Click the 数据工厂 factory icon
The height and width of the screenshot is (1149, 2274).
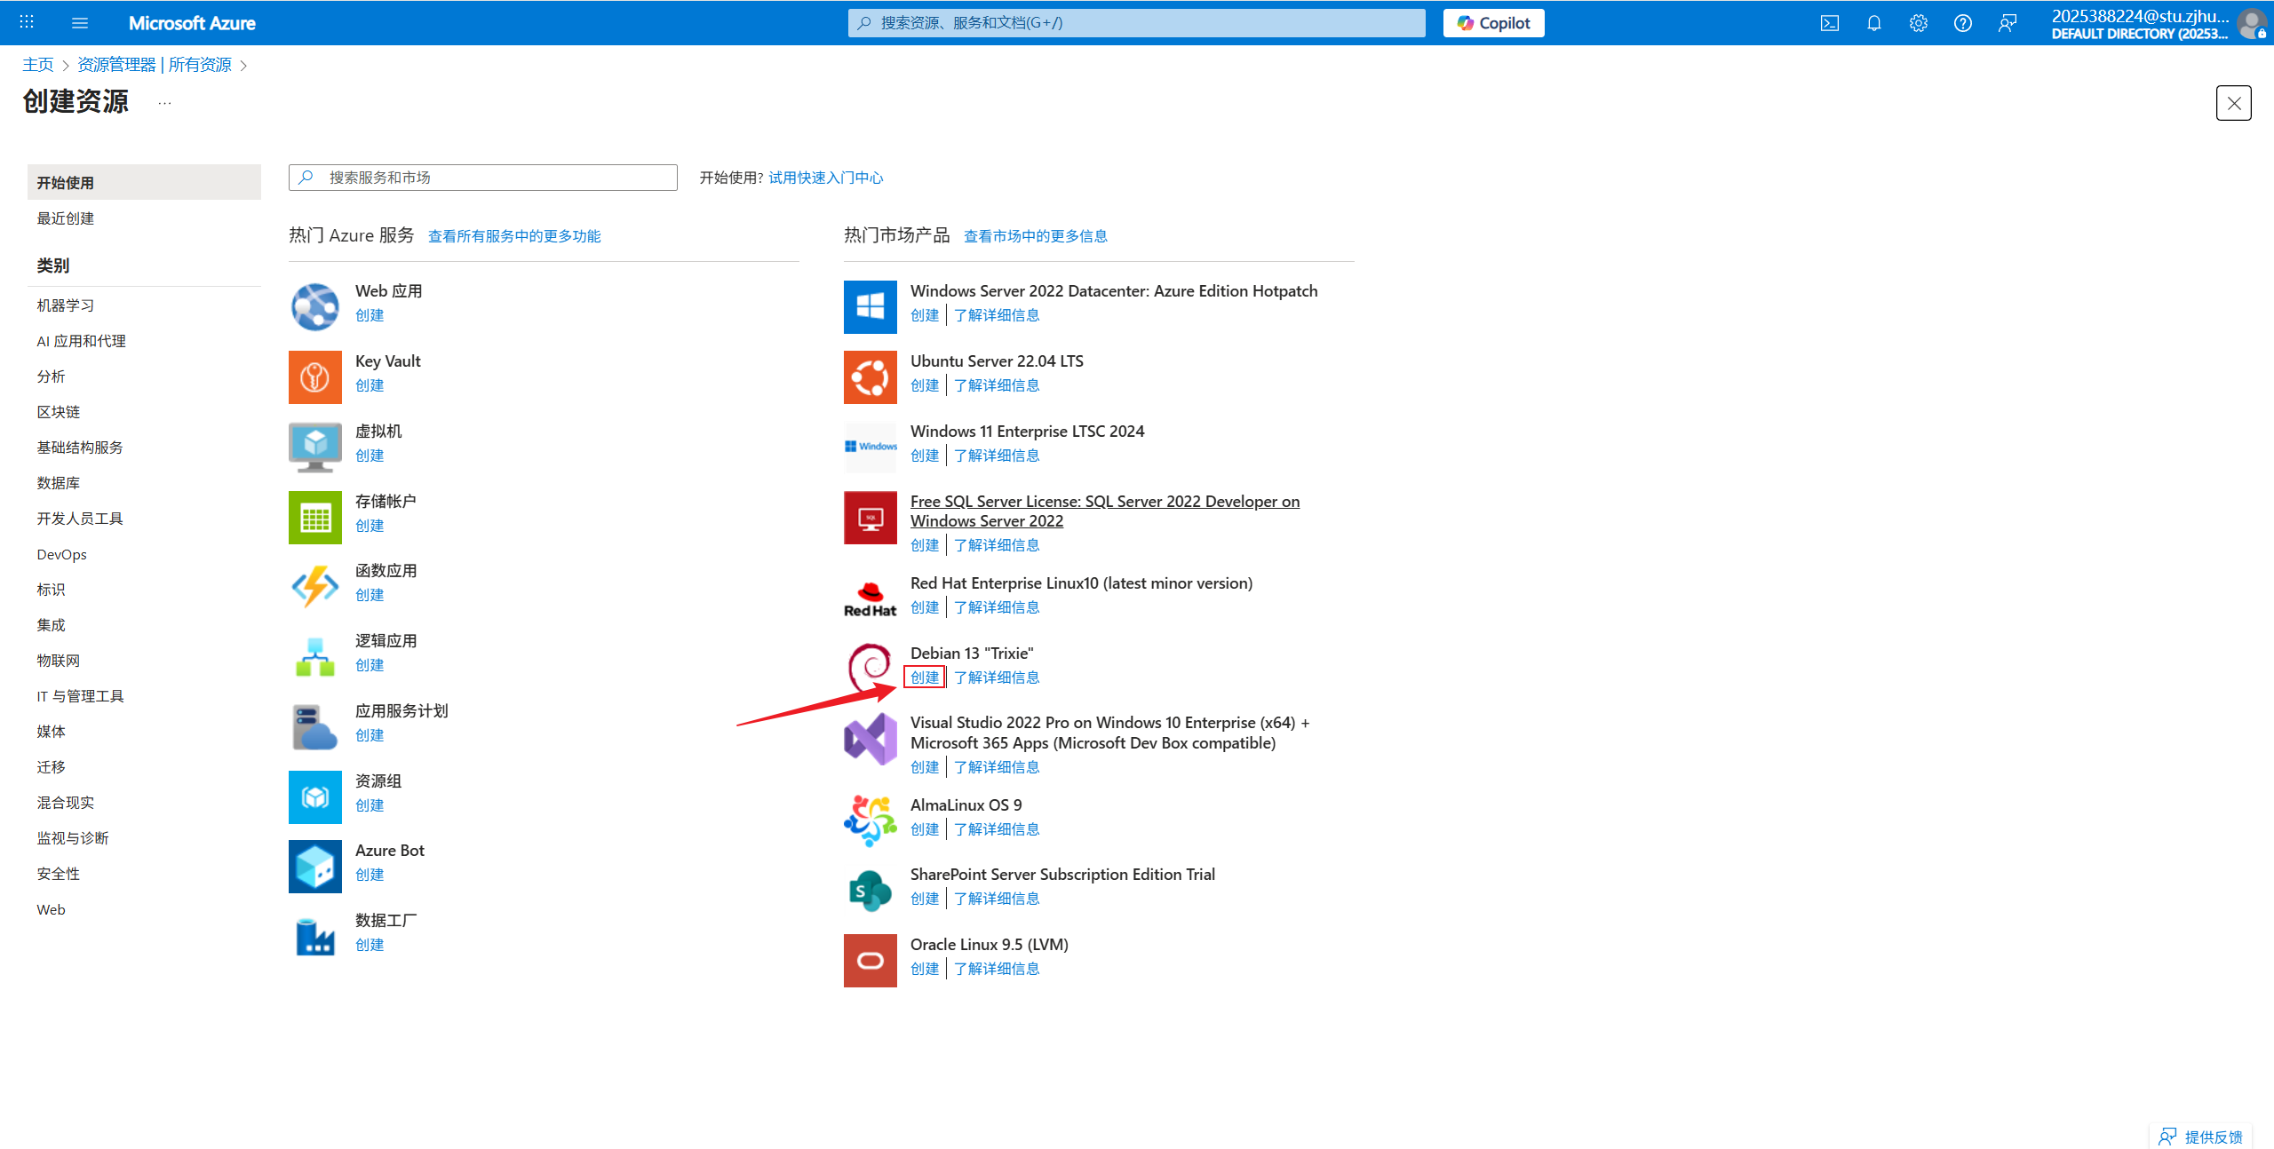[x=315, y=936]
